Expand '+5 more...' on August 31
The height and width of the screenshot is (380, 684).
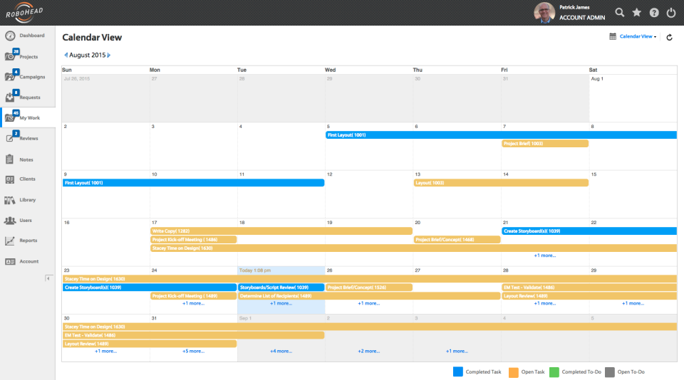(193, 351)
